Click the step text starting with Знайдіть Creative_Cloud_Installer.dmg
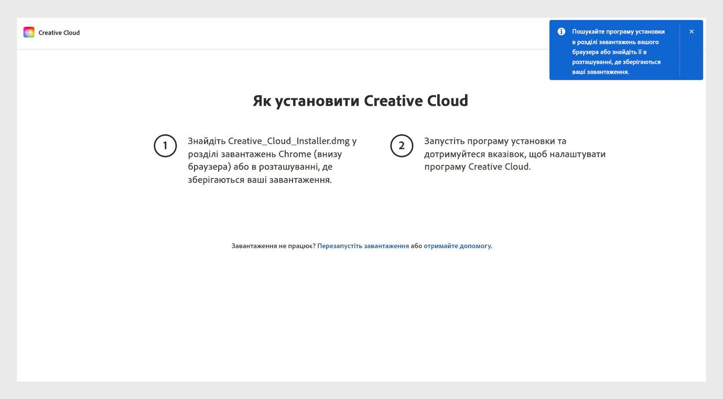Image resolution: width=723 pixels, height=399 pixels. pos(272,161)
